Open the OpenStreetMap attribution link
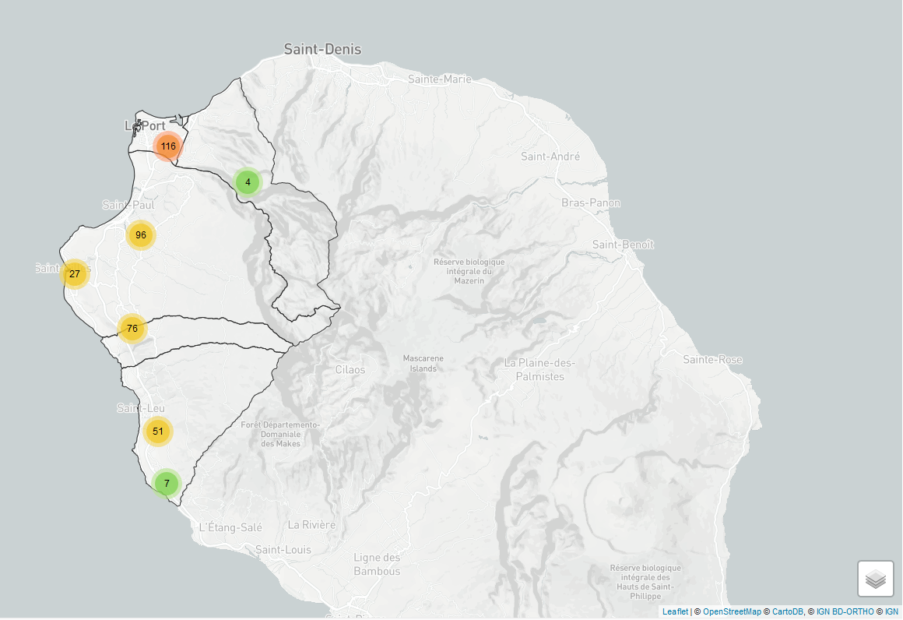 [732, 612]
